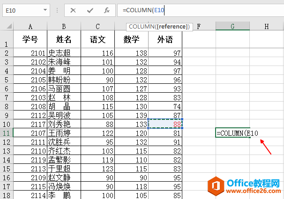Click the red 88 cell in 外语 column

click(x=165, y=124)
